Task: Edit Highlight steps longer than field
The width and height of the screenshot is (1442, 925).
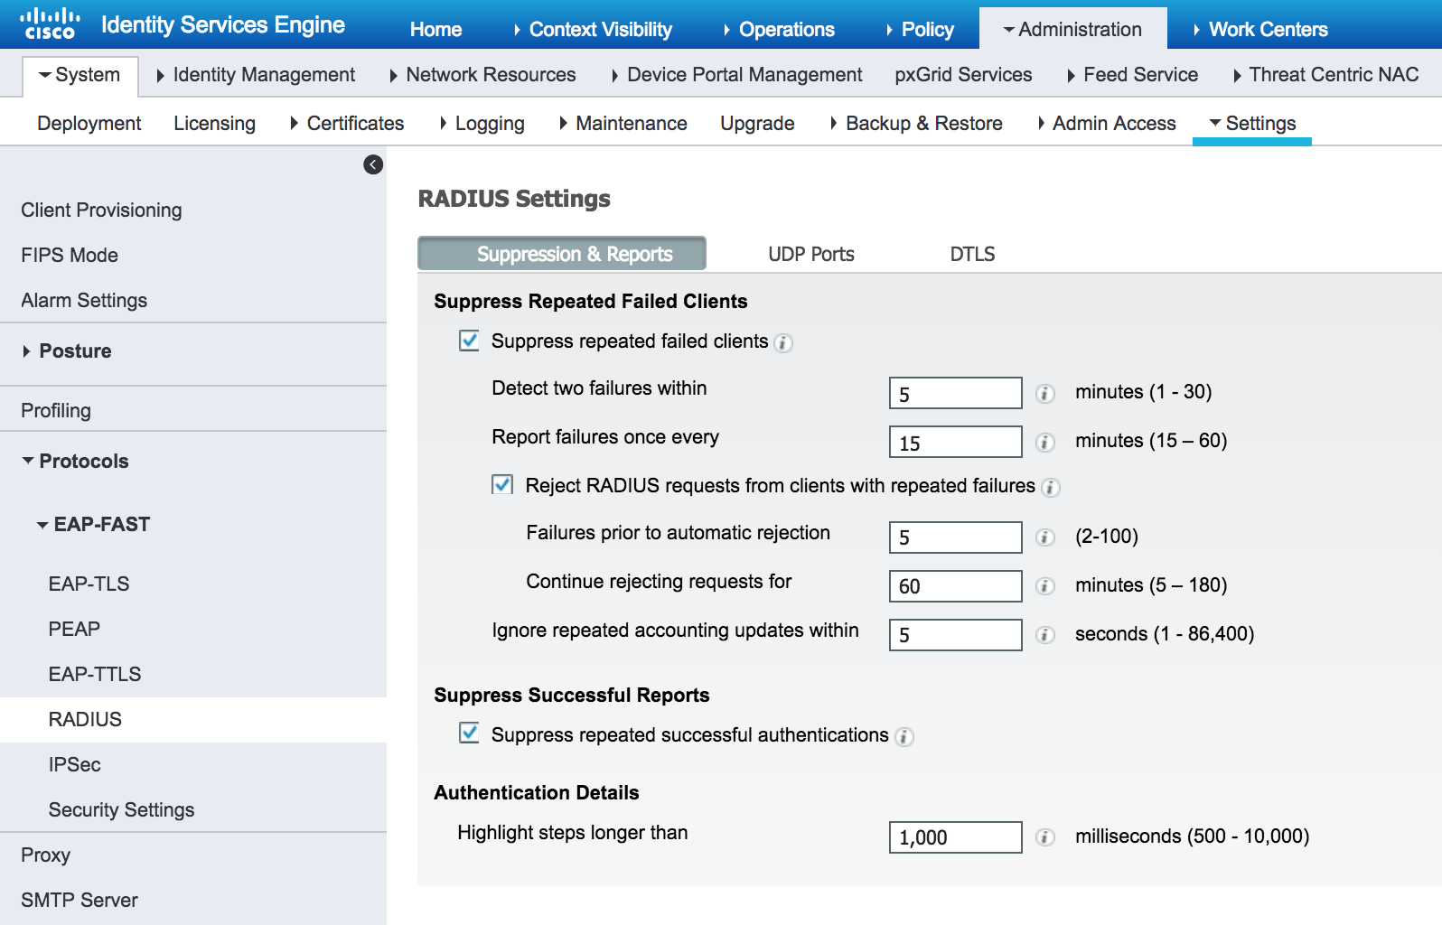Action: [956, 837]
